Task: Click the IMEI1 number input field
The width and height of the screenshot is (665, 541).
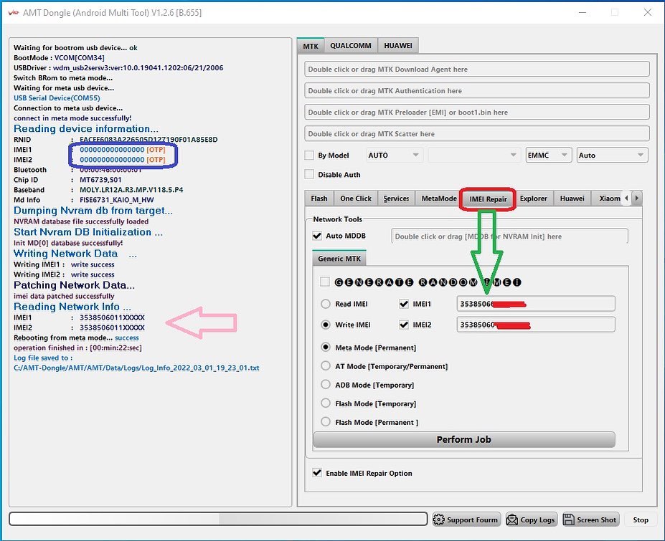Action: (x=536, y=304)
